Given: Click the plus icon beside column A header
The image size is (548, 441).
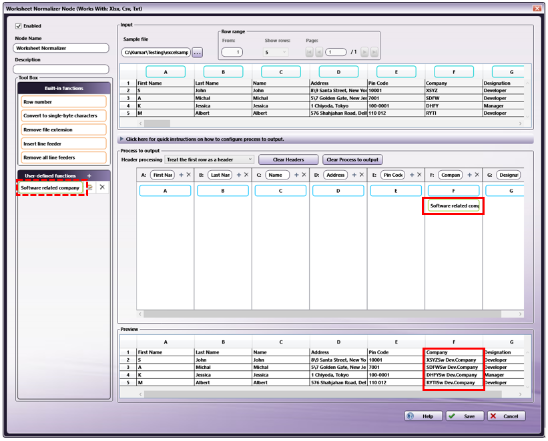Looking at the screenshot, I should [181, 175].
